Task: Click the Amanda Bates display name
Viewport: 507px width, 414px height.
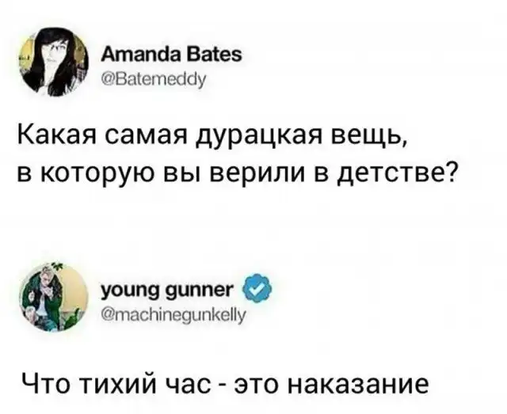Action: pos(171,55)
